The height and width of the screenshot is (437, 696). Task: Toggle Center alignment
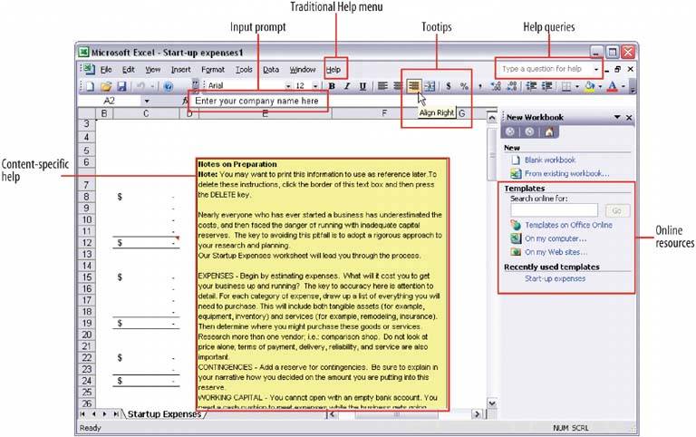click(398, 86)
